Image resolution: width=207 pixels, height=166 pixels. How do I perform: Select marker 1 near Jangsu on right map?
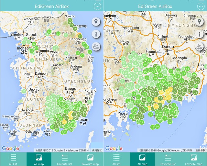pyautogui.click(x=123, y=59)
